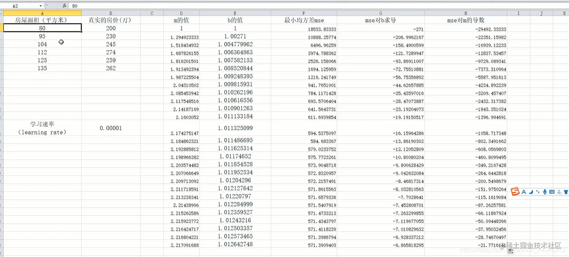The height and width of the screenshot is (257, 569).
Task: Click the fx insert function icon
Action: point(64,6)
